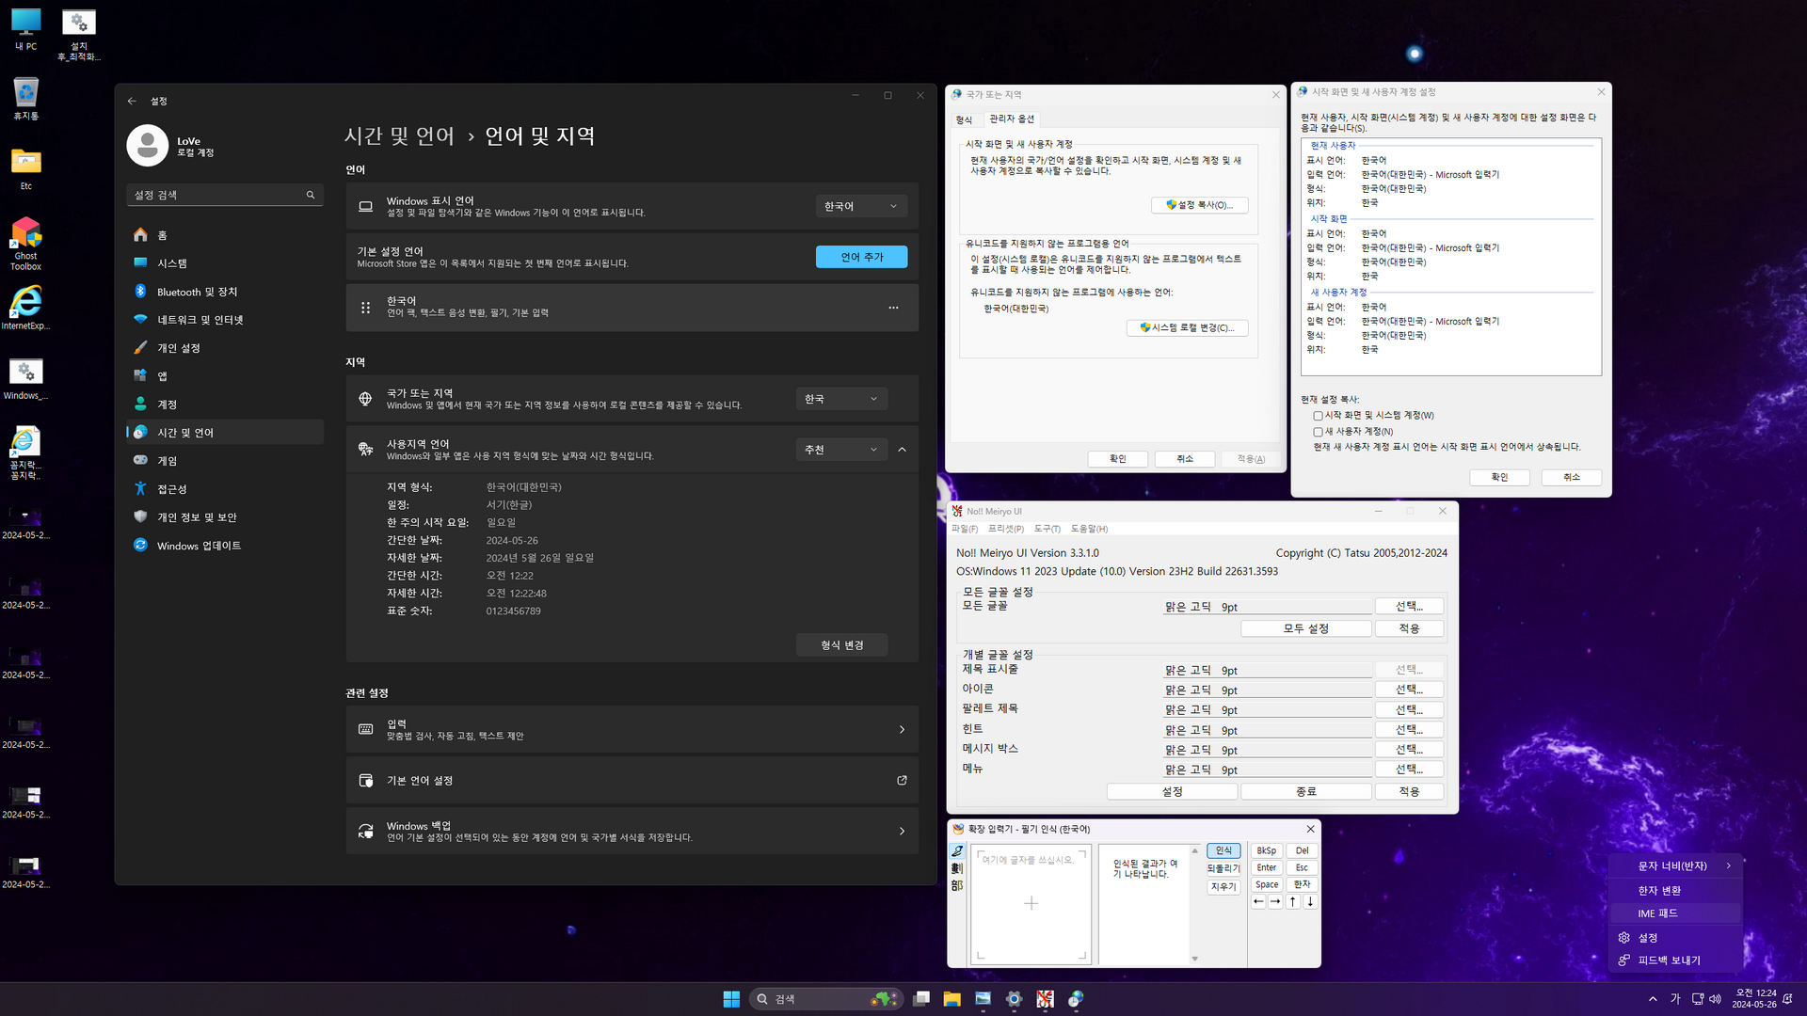Check 시작 화면 및 시스템 계정 checkbox

point(1318,416)
